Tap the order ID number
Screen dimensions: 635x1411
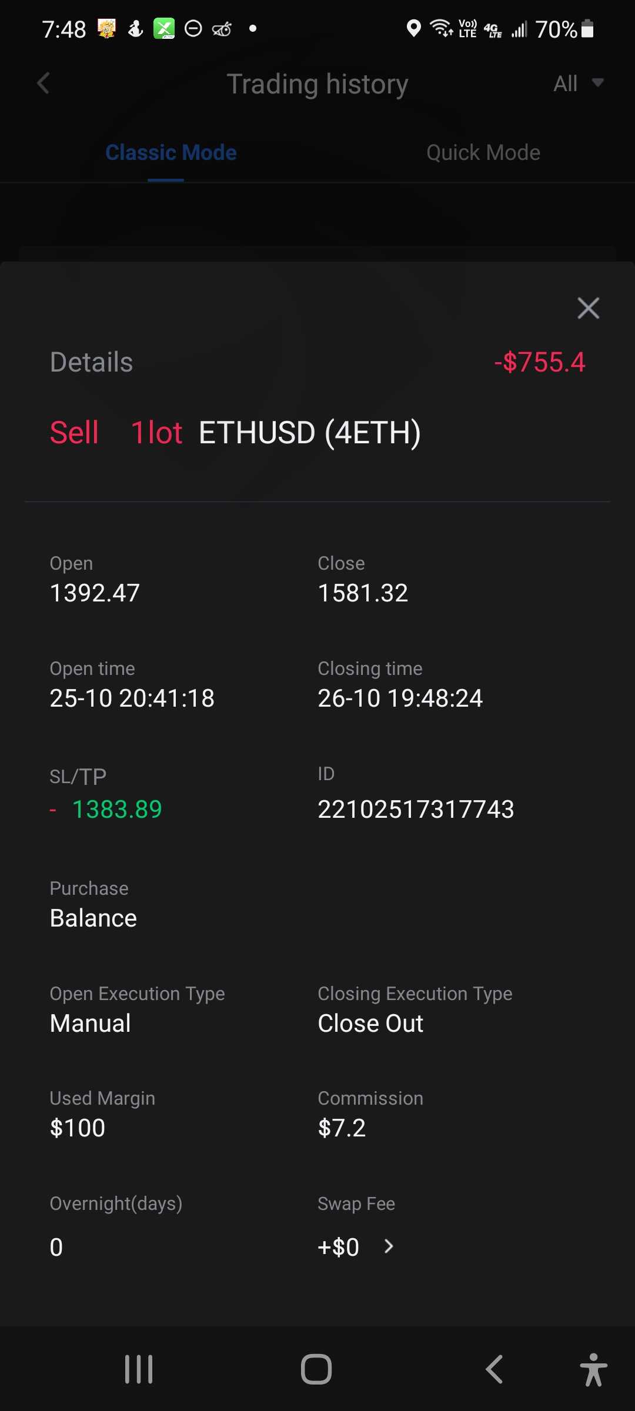[x=416, y=810]
